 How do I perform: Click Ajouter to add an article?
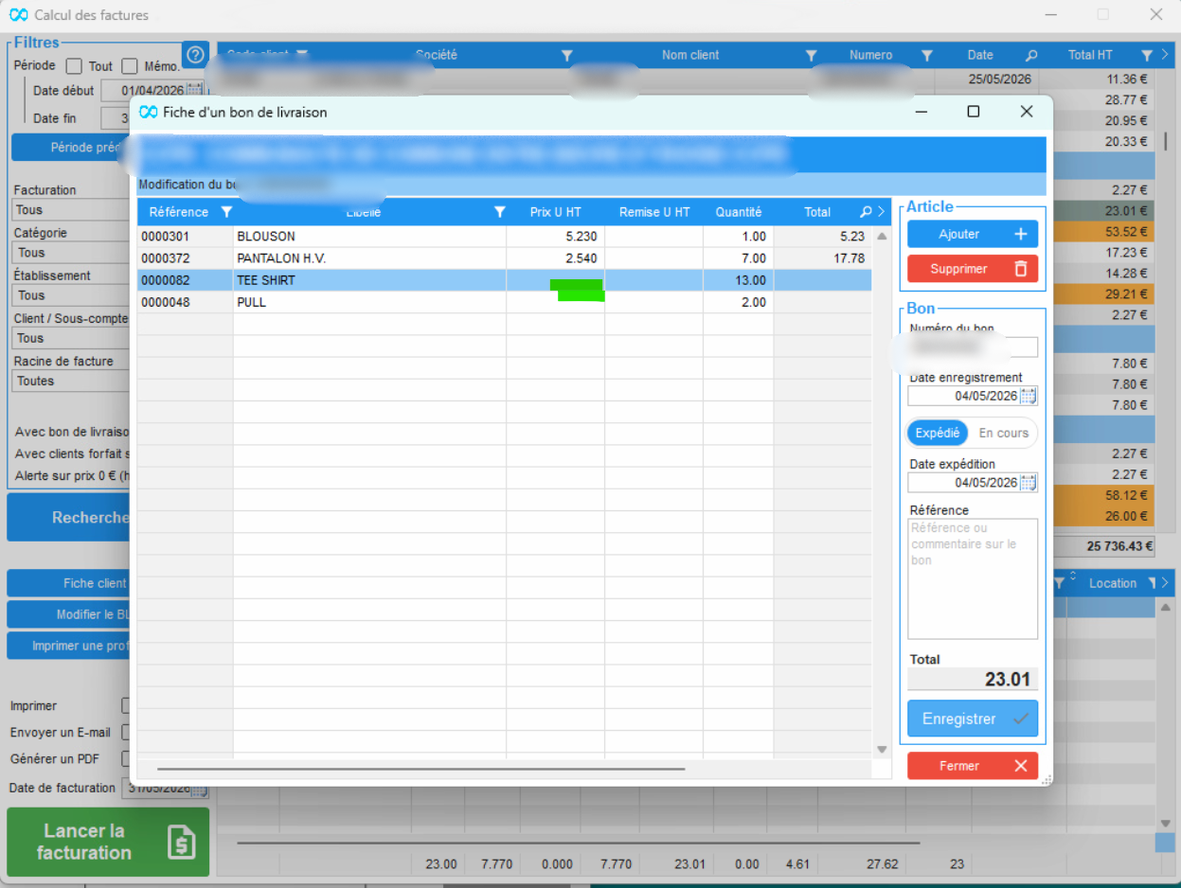[973, 234]
